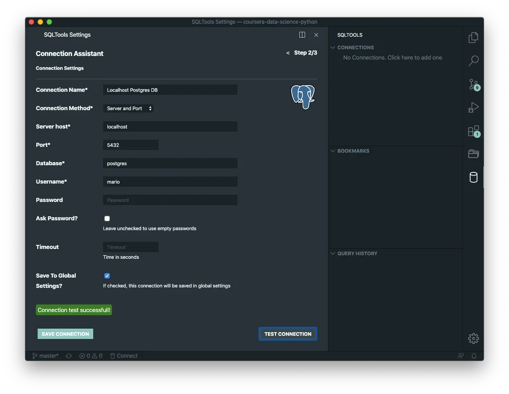The height and width of the screenshot is (394, 509).
Task: Select the SQLTools database icon
Action: (473, 177)
